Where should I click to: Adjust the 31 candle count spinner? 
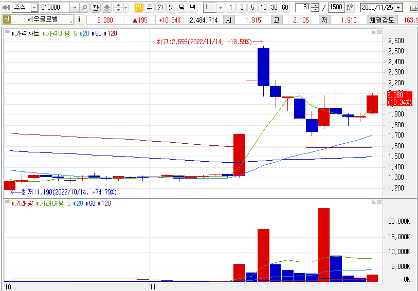pos(315,8)
